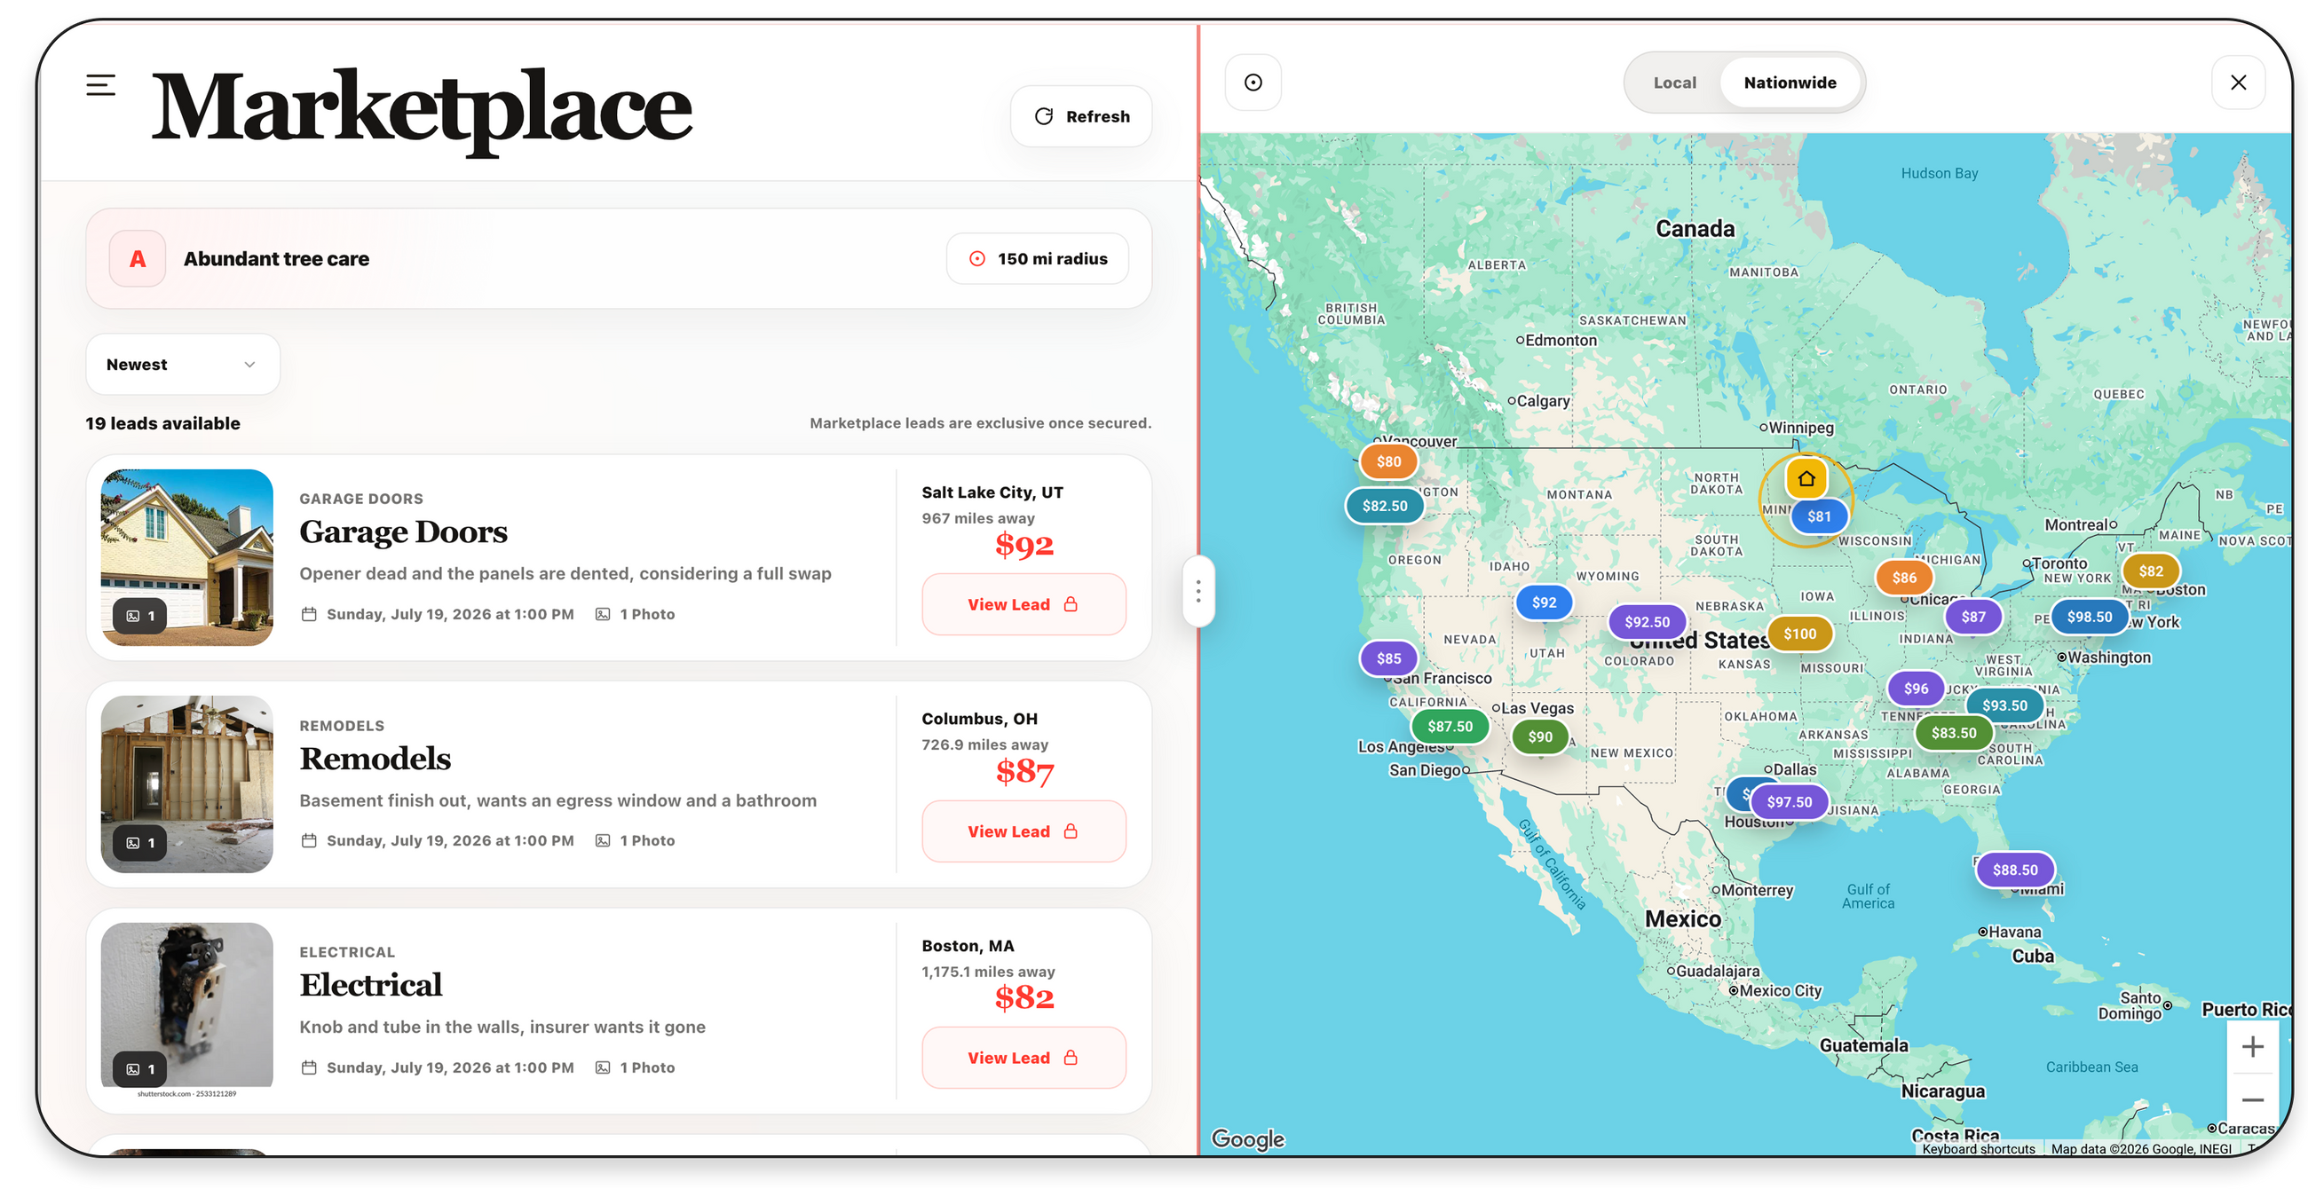Click the recenter location target icon
2308x1189 pixels.
[1253, 83]
